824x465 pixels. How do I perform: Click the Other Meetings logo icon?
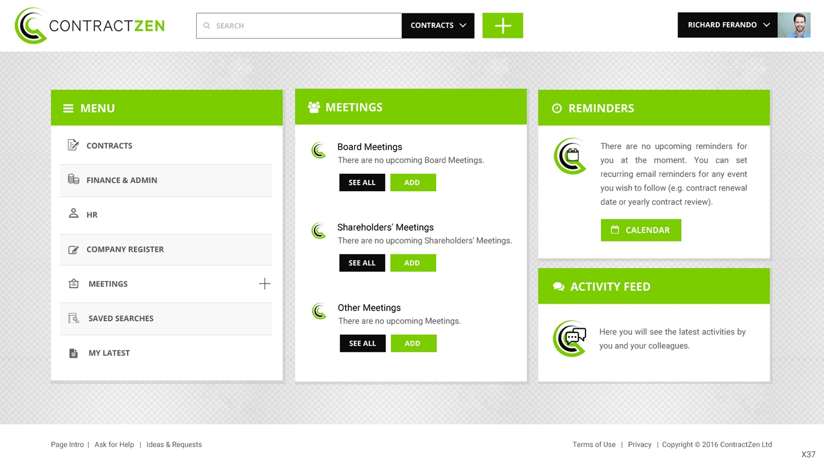pos(319,311)
